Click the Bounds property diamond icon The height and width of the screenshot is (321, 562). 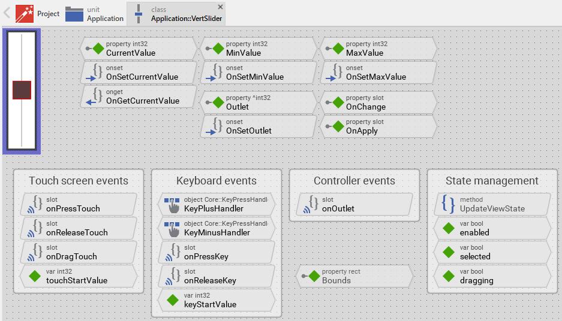[x=314, y=276]
